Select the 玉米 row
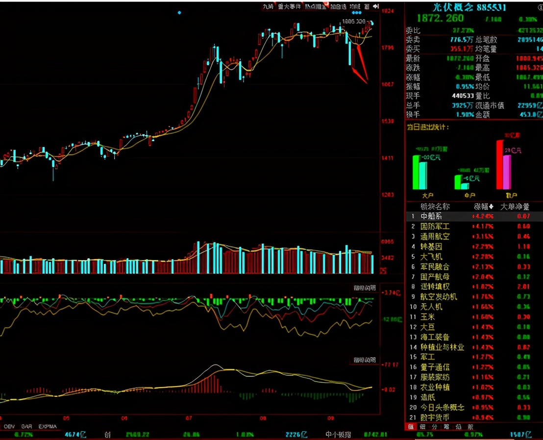Screen dimensions: 543x440 point(474,317)
